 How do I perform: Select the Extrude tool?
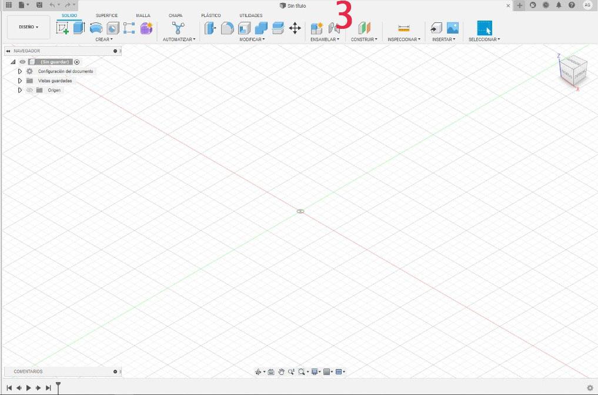[x=79, y=28]
